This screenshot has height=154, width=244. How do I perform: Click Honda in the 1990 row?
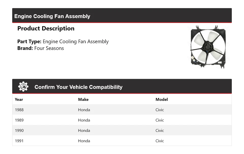point(84,131)
